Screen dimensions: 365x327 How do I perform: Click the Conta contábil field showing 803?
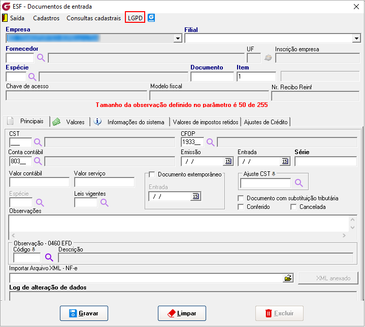point(20,161)
